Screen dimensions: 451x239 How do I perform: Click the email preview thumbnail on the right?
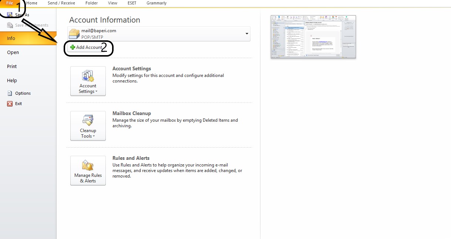(x=313, y=37)
